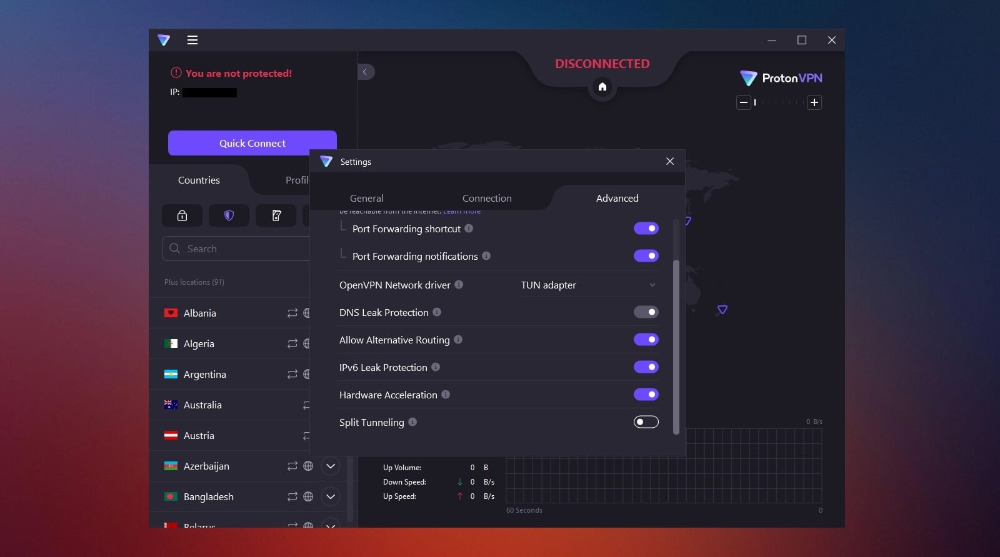Image resolution: width=1000 pixels, height=557 pixels.
Task: Click Bangladesh globe icon
Action: [308, 496]
